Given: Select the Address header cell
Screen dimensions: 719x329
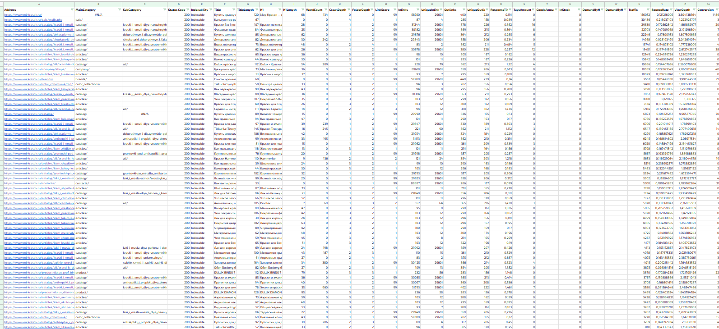Looking at the screenshot, I should point(39,9).
